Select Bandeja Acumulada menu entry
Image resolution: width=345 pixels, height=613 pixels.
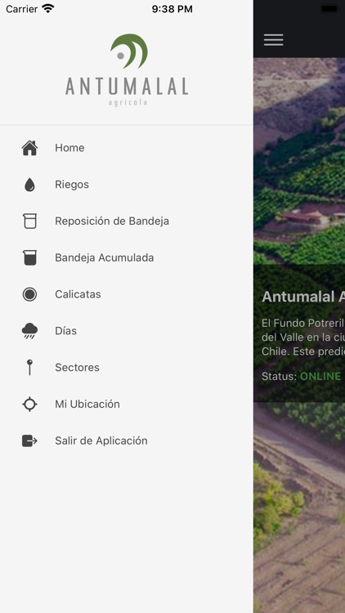point(127,258)
